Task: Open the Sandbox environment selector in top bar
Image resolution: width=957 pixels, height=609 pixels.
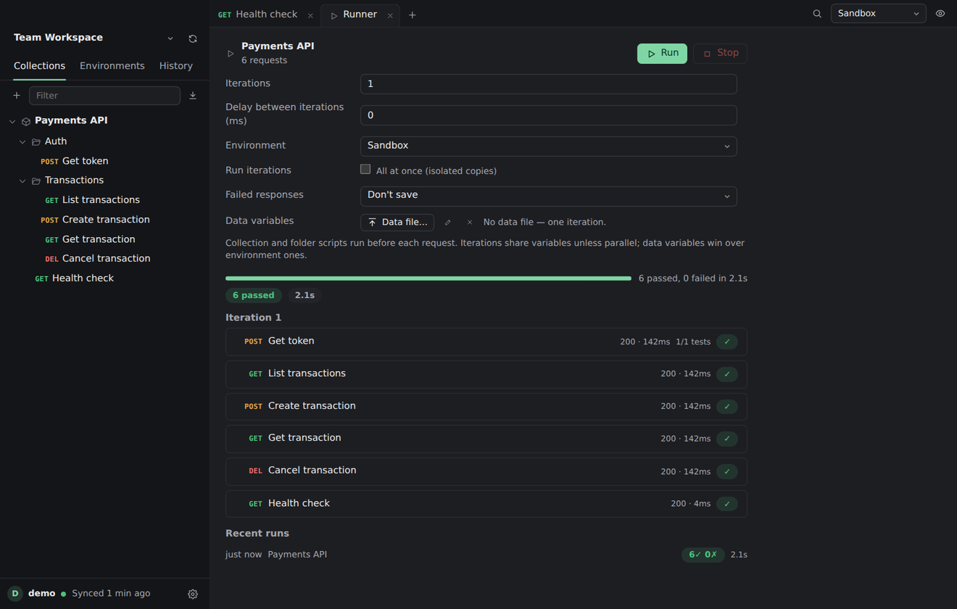Action: pyautogui.click(x=879, y=14)
